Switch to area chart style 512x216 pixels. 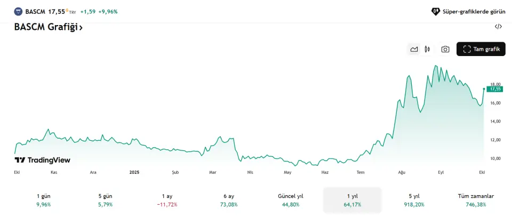[414, 49]
